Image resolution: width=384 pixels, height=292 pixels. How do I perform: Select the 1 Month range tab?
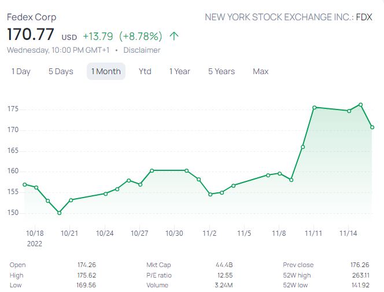coord(106,71)
